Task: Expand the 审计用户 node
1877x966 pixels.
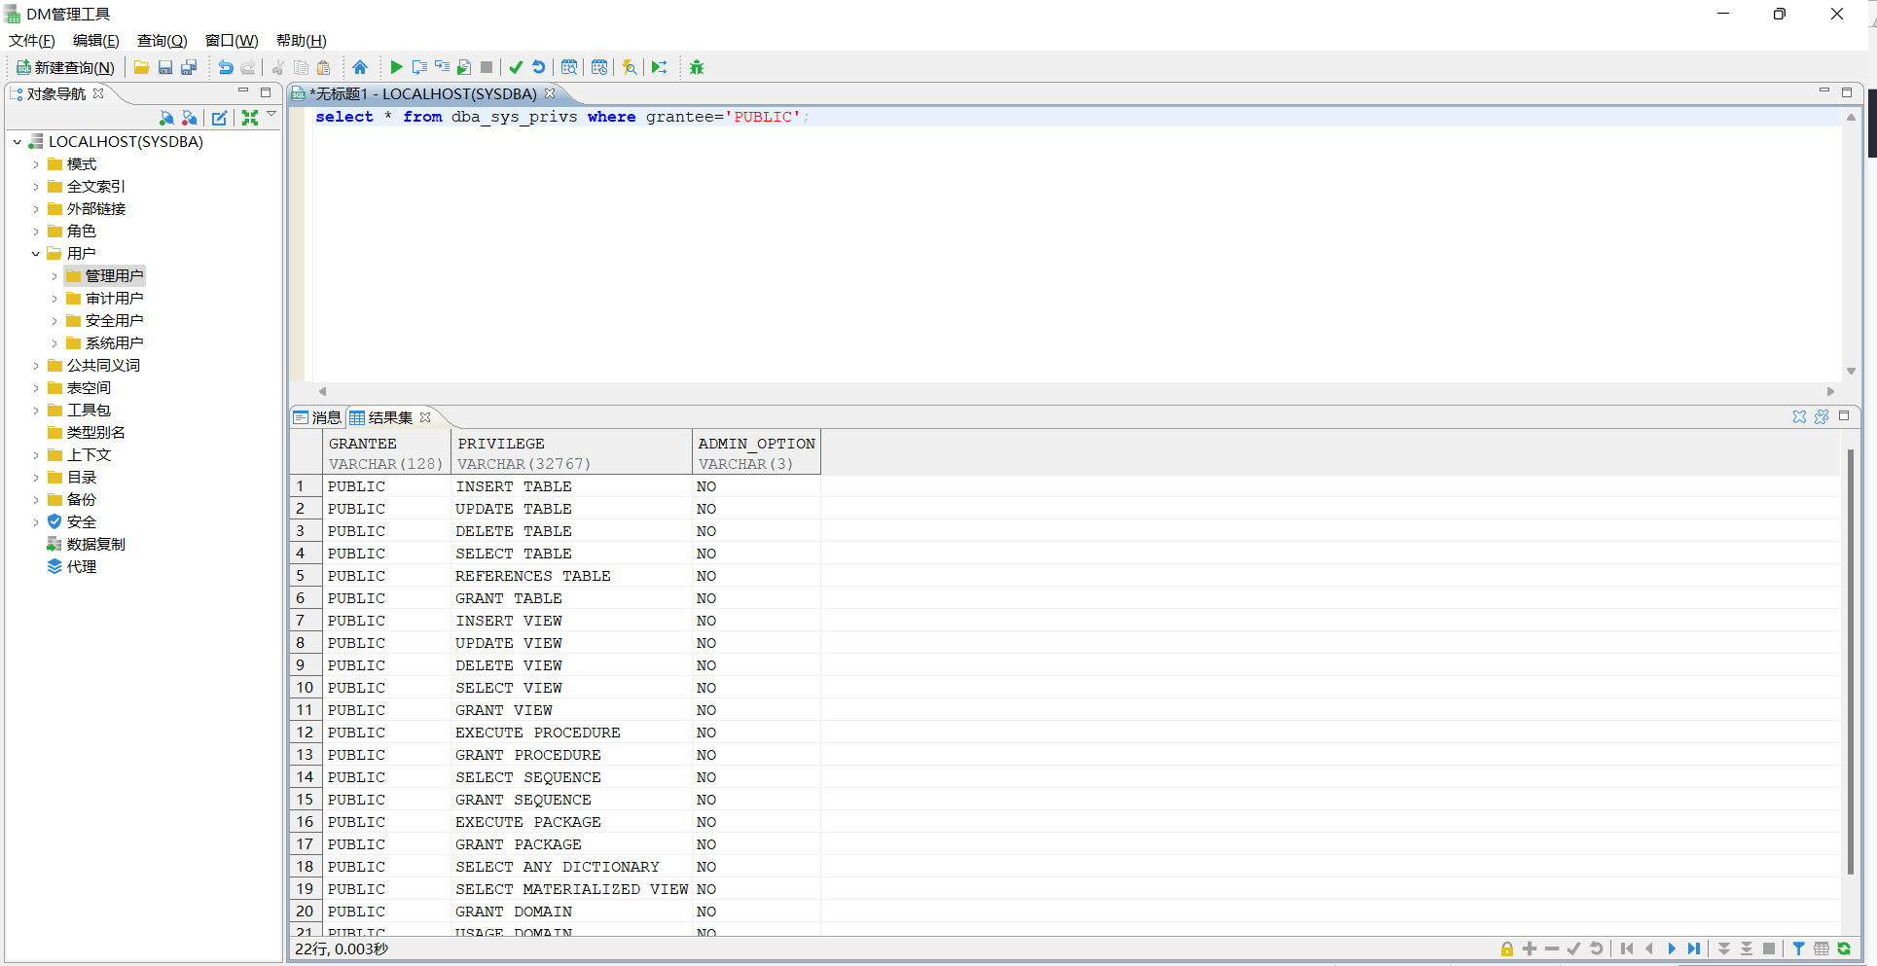Action: tap(54, 299)
